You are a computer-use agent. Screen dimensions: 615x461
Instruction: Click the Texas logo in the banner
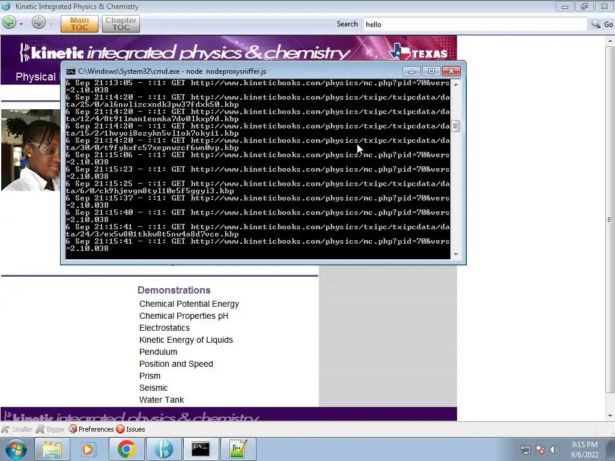coord(419,52)
